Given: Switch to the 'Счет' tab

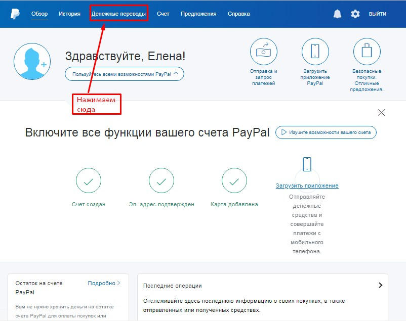Looking at the screenshot, I should (163, 14).
